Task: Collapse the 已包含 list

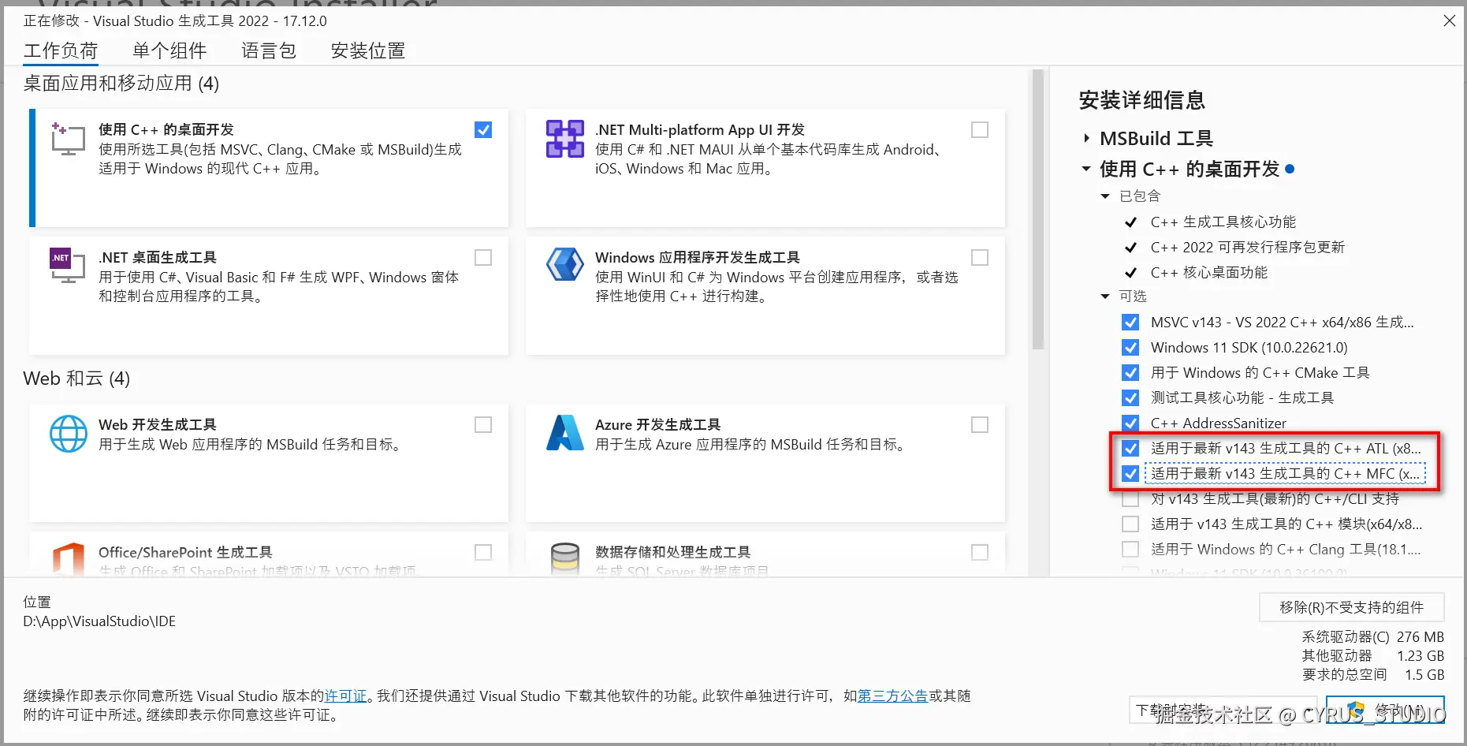Action: pos(1105,196)
